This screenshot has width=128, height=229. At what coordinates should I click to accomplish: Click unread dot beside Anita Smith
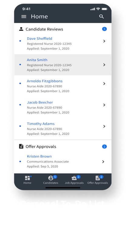(x=20, y=64)
